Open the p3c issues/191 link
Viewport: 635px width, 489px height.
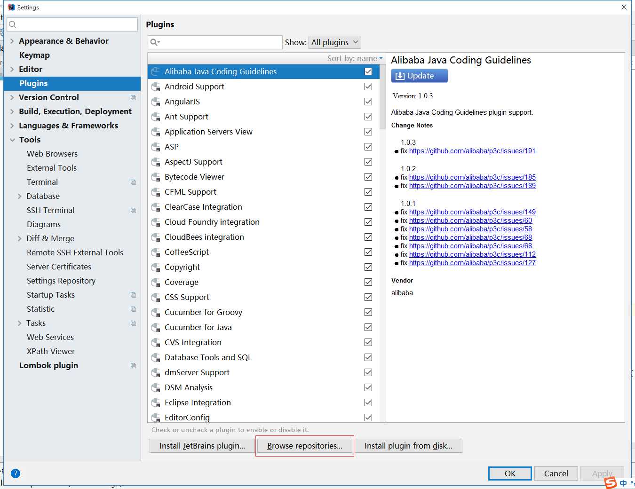472,151
